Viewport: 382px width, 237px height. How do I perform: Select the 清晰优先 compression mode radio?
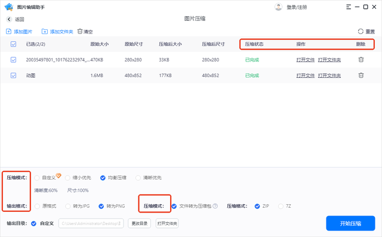click(x=138, y=178)
